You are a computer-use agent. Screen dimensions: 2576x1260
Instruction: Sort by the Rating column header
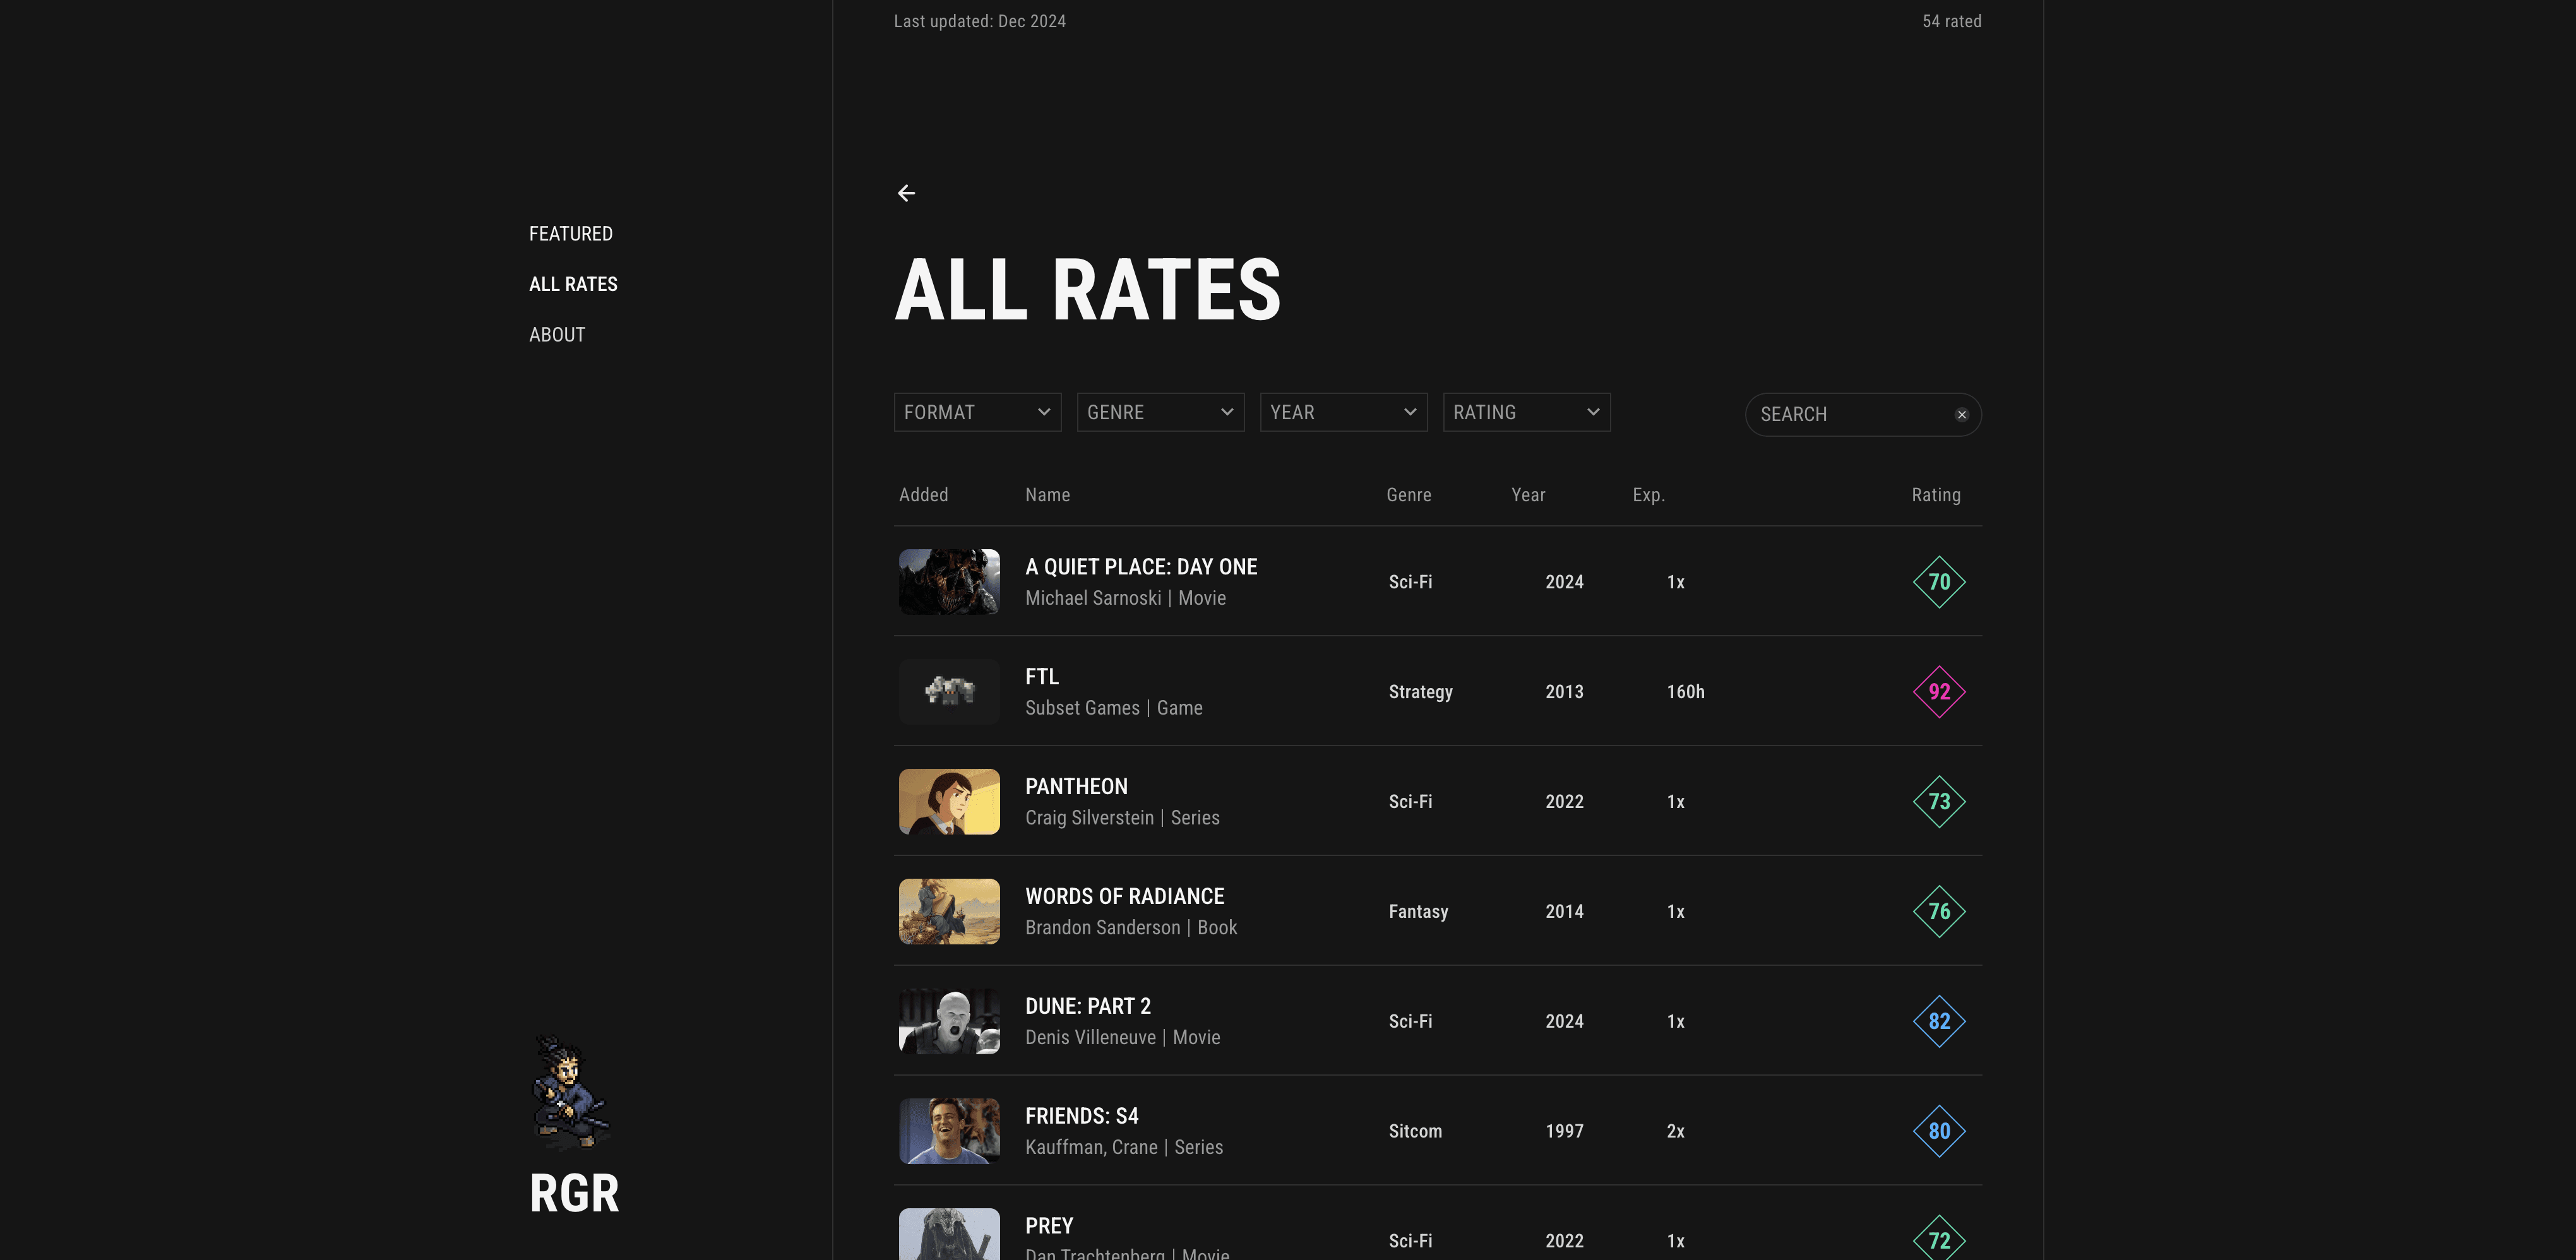[x=1936, y=494]
